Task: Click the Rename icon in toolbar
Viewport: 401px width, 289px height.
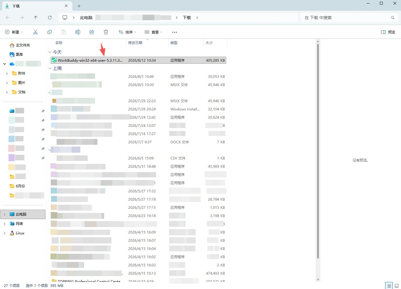Action: pyautogui.click(x=78, y=32)
